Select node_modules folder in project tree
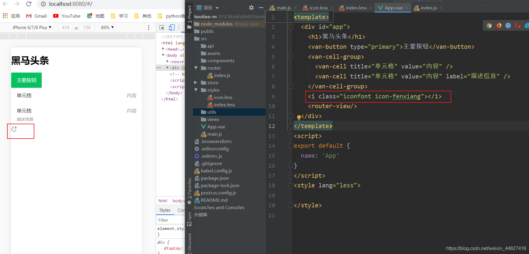 click(x=229, y=24)
